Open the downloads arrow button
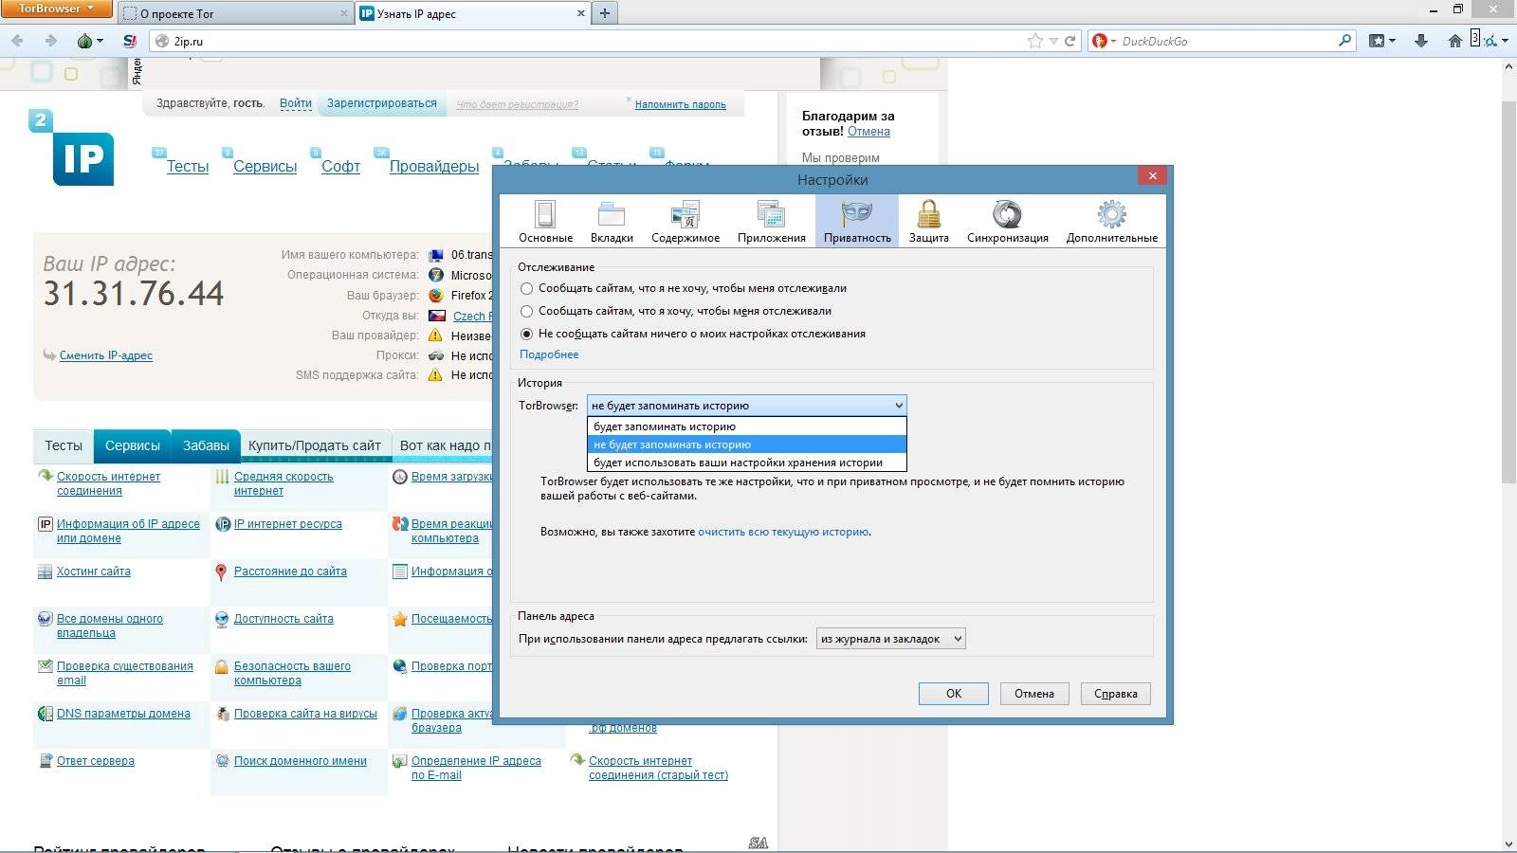The height and width of the screenshot is (853, 1517). pos(1420,41)
